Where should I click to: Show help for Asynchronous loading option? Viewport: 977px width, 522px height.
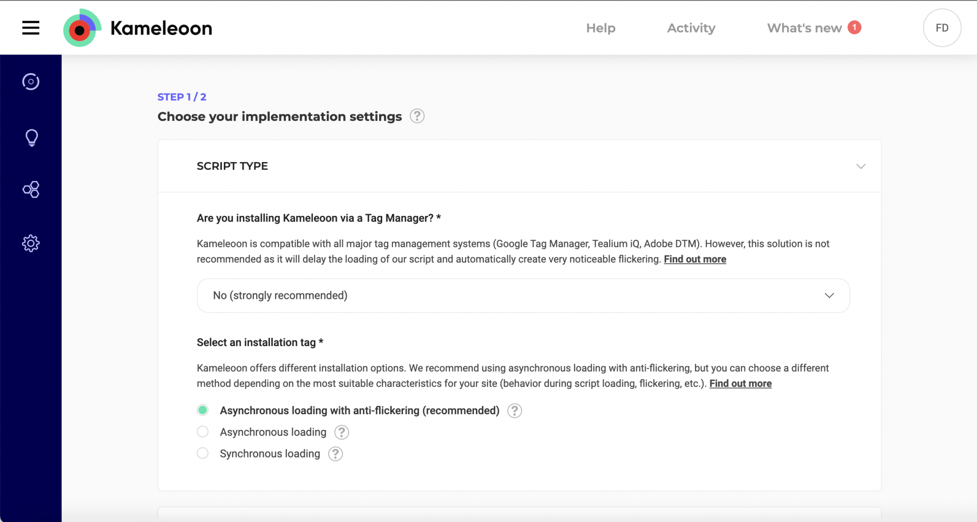[341, 433]
